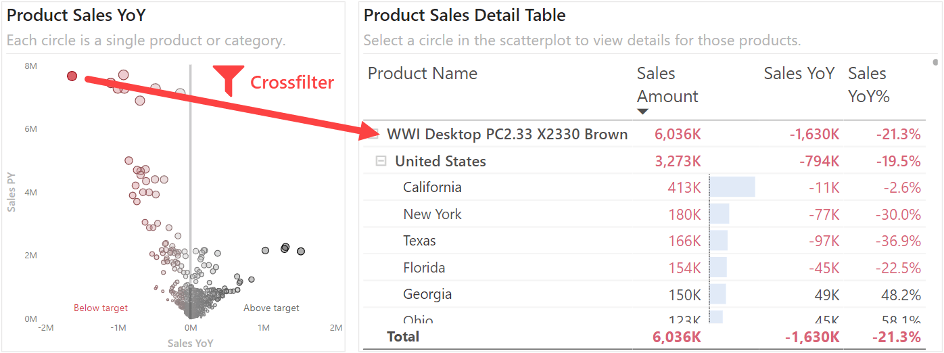Select the Florida row
The height and width of the screenshot is (353, 944).
click(x=644, y=268)
